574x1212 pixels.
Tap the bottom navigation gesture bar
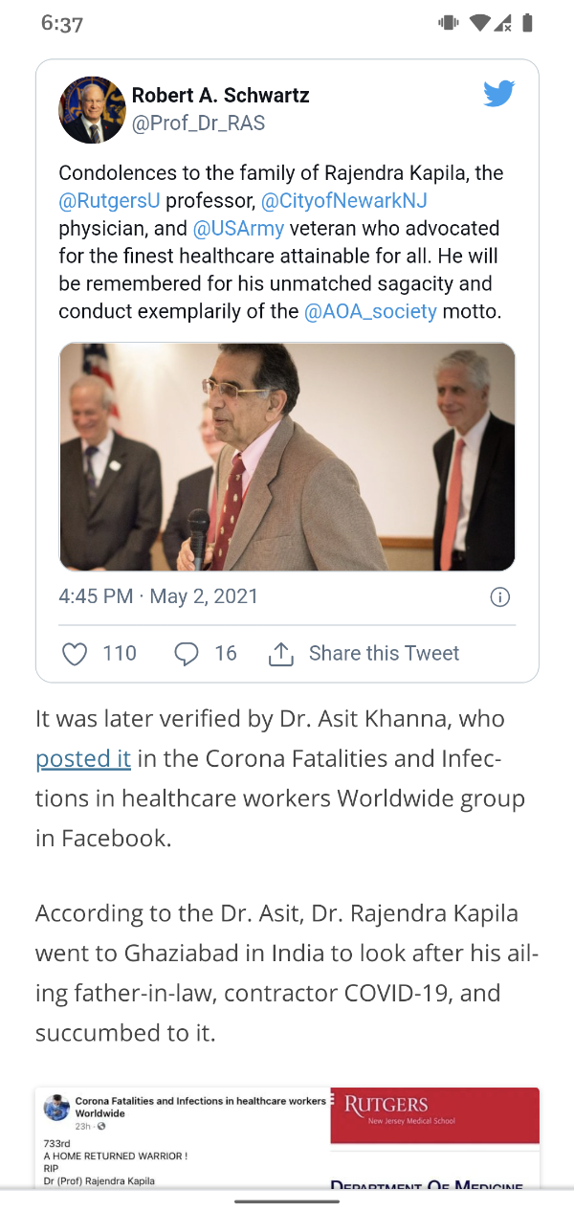click(287, 1201)
